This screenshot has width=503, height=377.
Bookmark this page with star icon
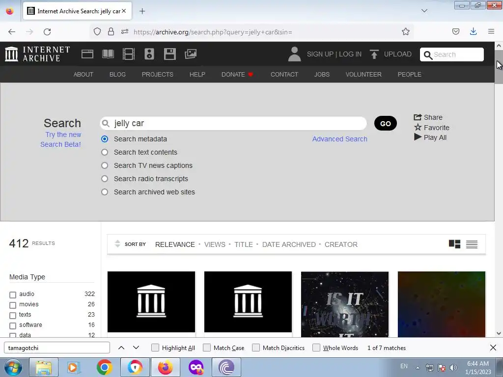point(405,32)
